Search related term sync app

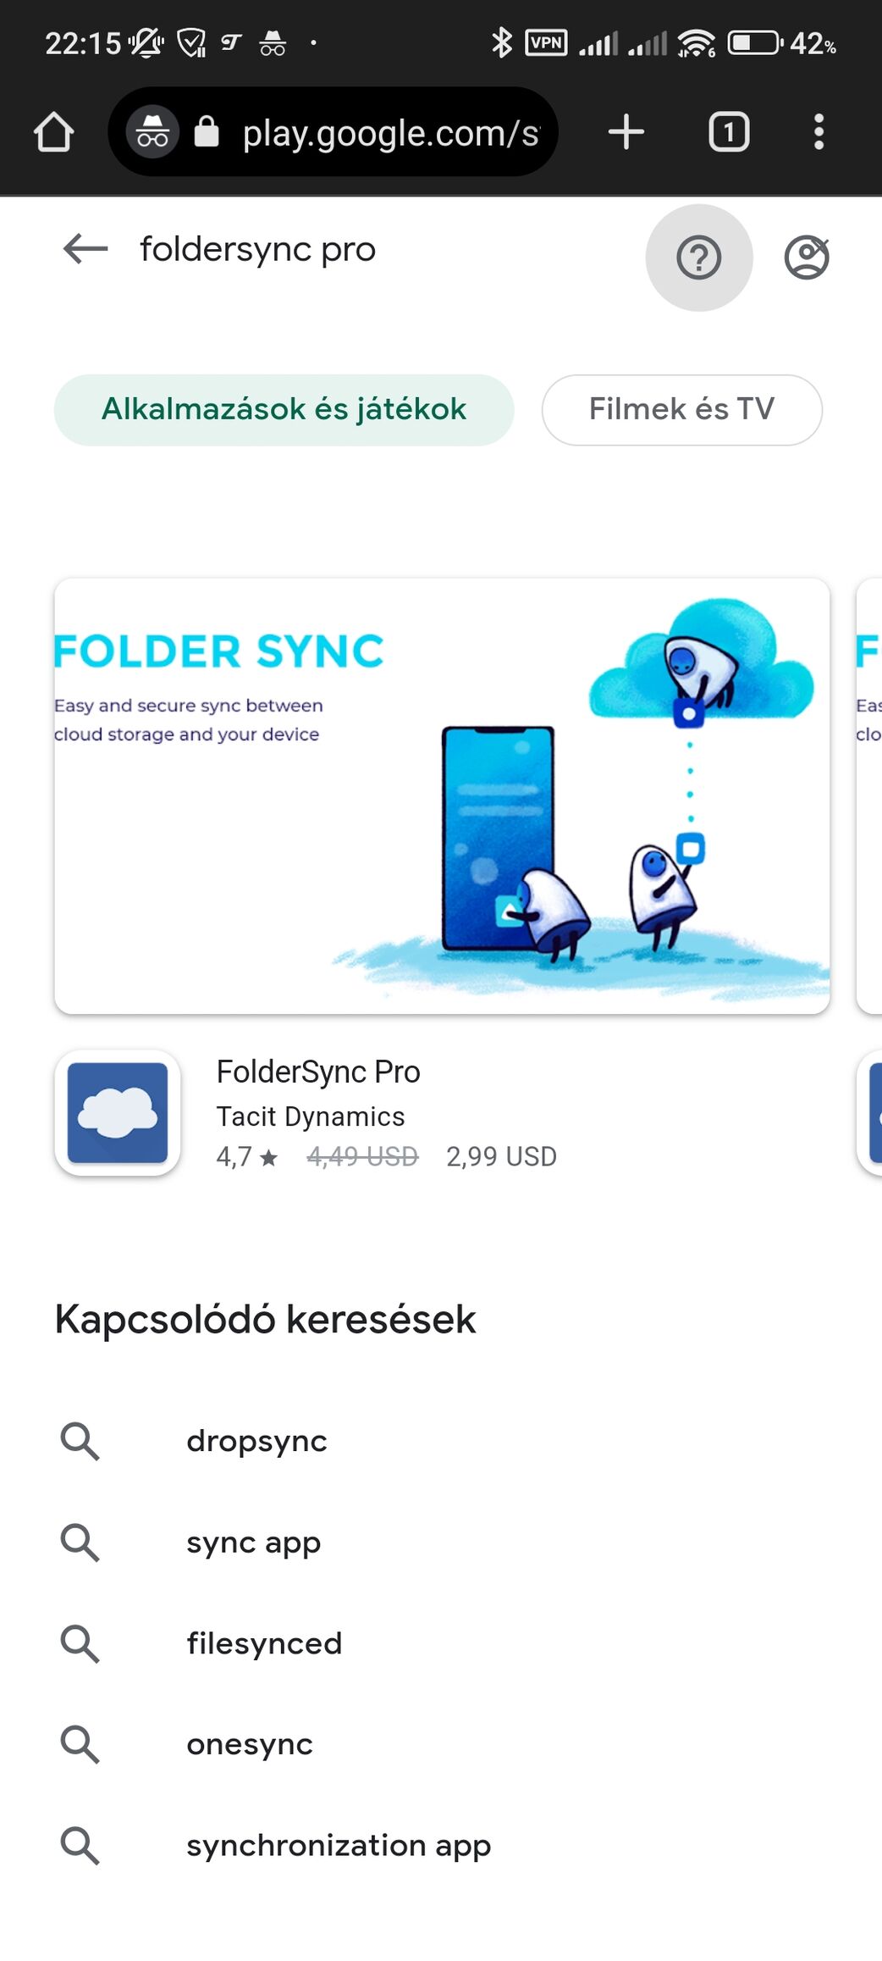tap(253, 1543)
